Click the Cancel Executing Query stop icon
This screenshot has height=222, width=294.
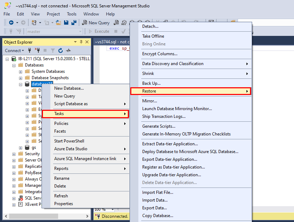pyautogui.click(x=116, y=31)
